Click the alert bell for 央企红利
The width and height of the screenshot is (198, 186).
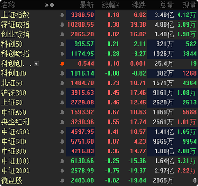pyautogui.click(x=62, y=122)
